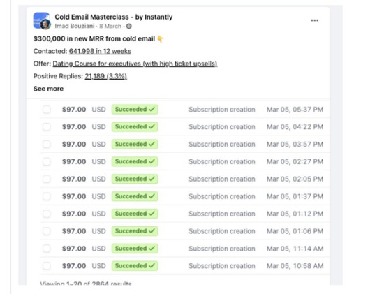Click the 8 March post timestamp
Screen dimensions: 377x294
pos(110,26)
